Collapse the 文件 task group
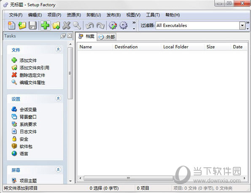 58,49
